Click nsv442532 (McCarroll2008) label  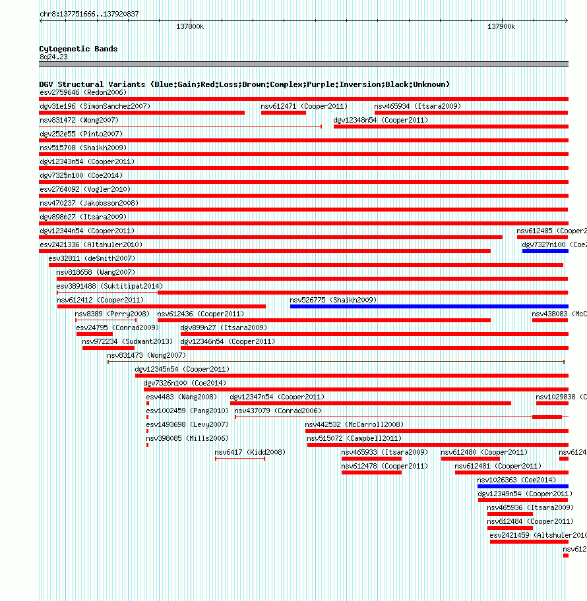pos(354,424)
